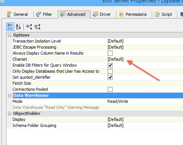Screen dimensions: 183x145
Task: Click the Collapse All nodes icon
Action: click(38, 27)
